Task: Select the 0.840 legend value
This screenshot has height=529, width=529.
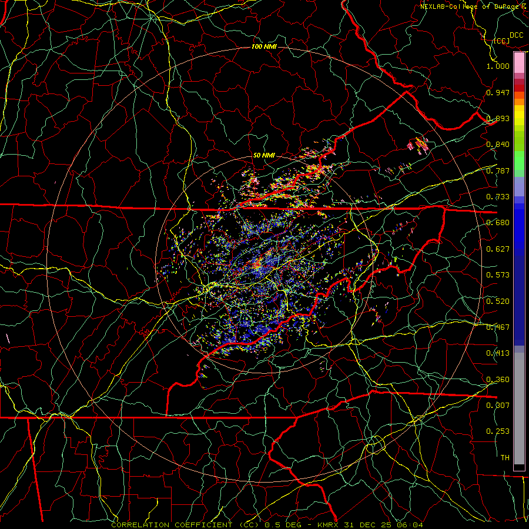Action: (498, 145)
